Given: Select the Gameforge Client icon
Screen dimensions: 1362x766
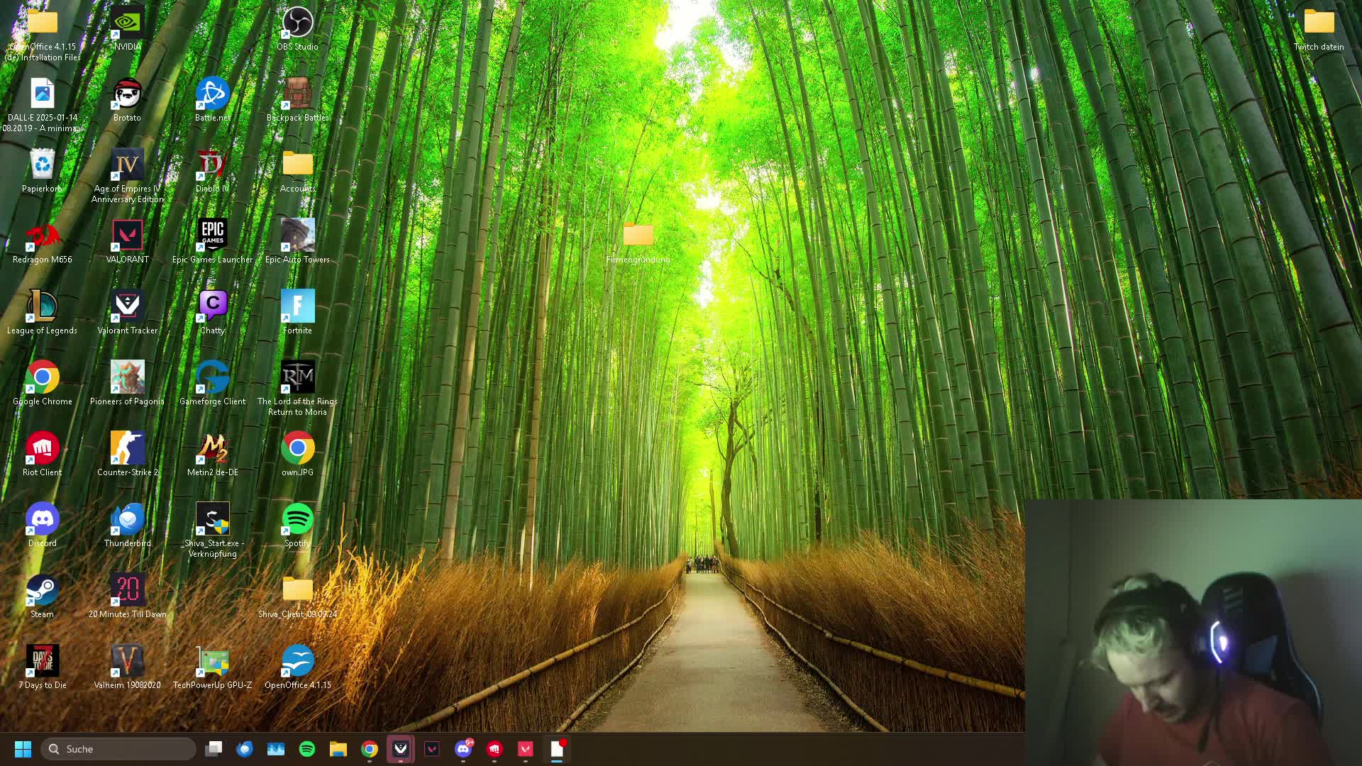Looking at the screenshot, I should [x=212, y=383].
